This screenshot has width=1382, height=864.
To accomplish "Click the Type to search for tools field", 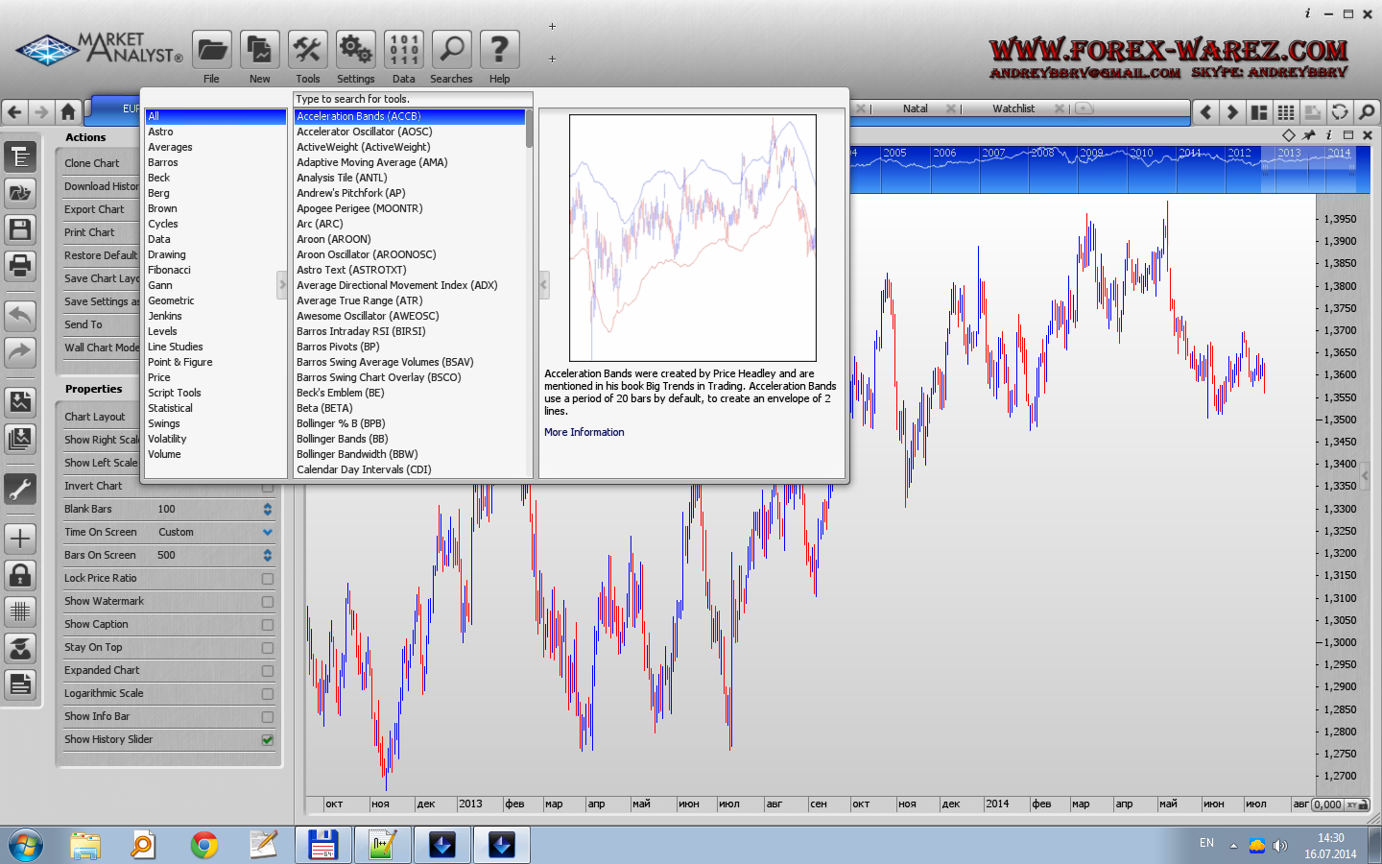I will 412,99.
